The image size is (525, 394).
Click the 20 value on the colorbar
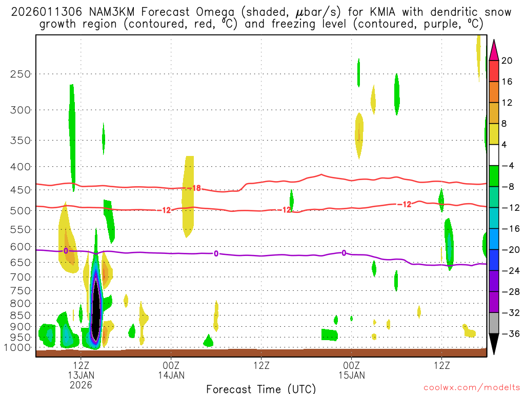pyautogui.click(x=507, y=61)
